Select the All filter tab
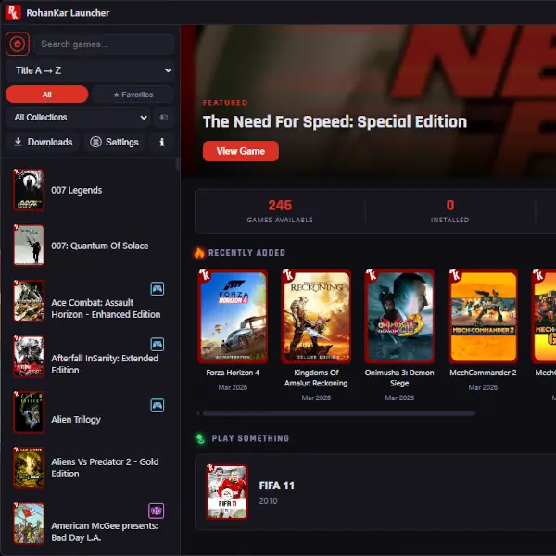The width and height of the screenshot is (556, 556). tap(47, 95)
